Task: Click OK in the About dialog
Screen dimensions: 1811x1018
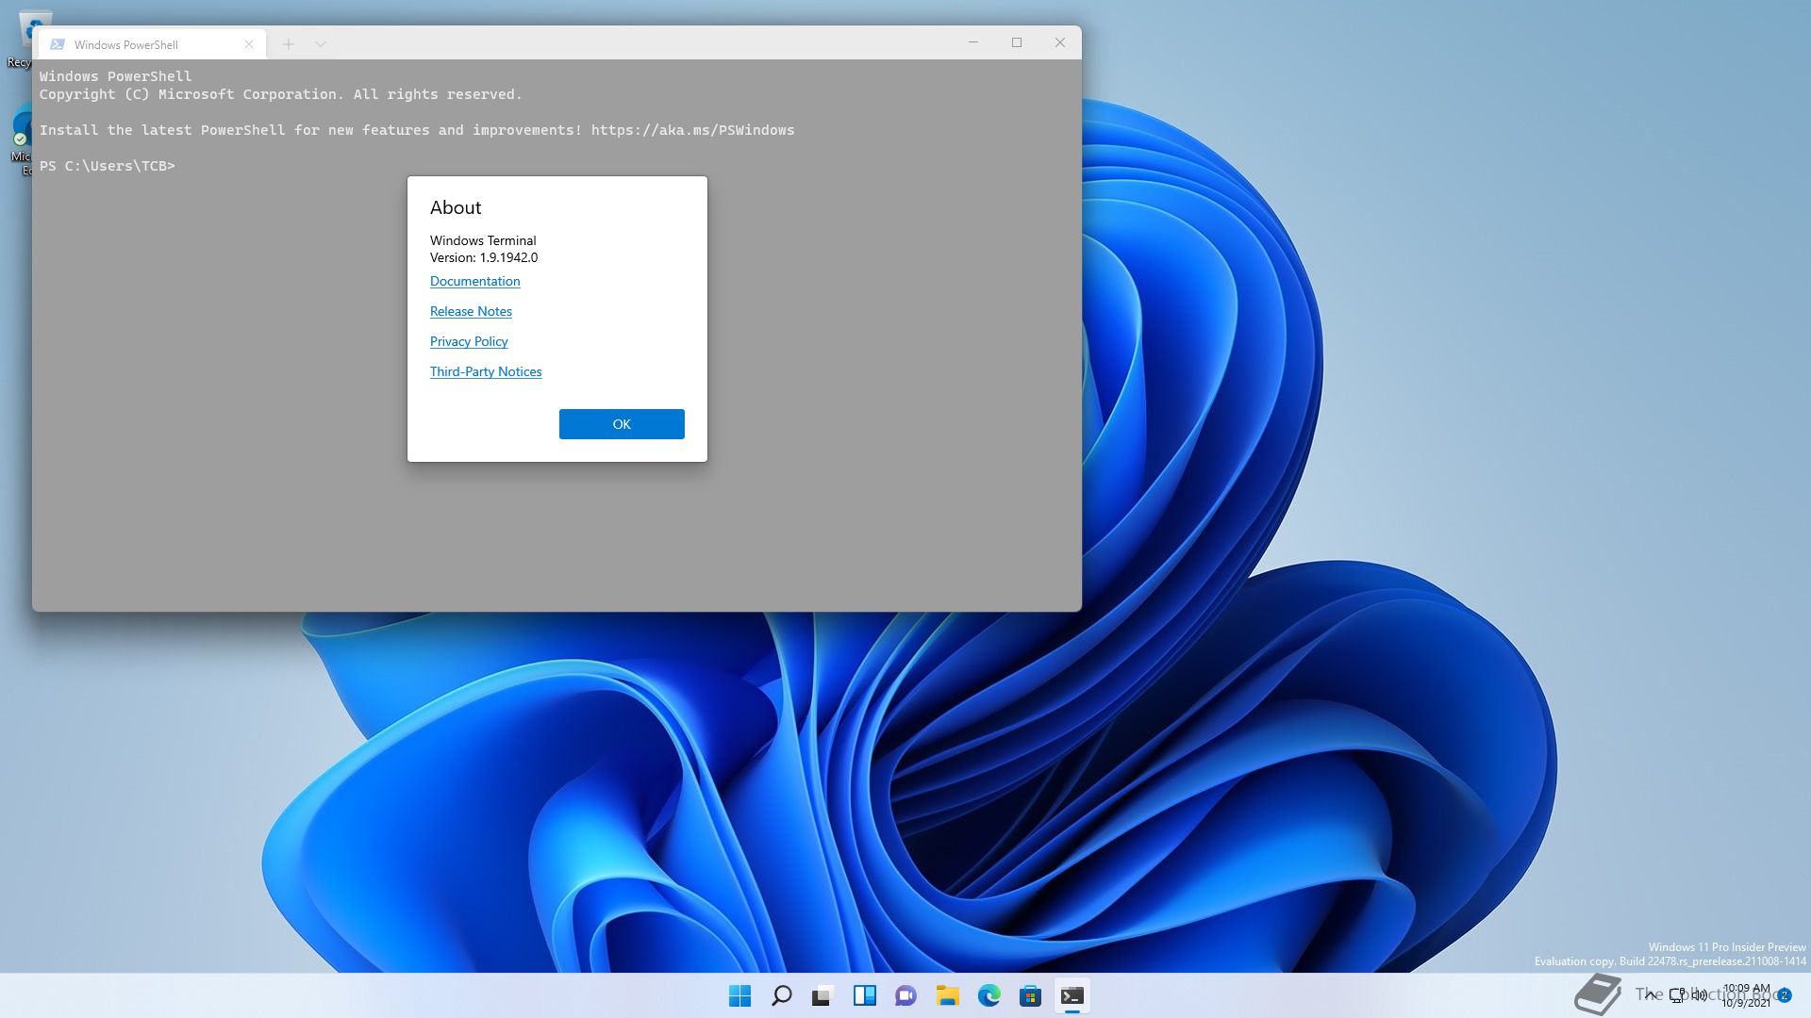Action: pos(622,424)
